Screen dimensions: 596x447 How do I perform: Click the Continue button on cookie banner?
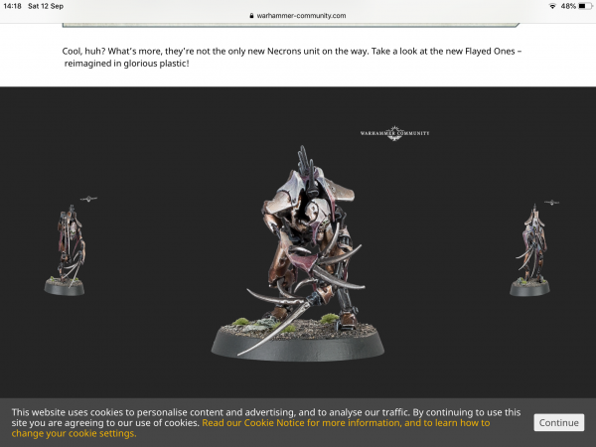[558, 422]
